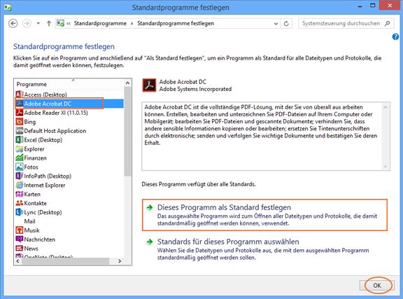Click the Internet Explorer icon
Viewport: 403px width, 299px height.
click(20, 185)
